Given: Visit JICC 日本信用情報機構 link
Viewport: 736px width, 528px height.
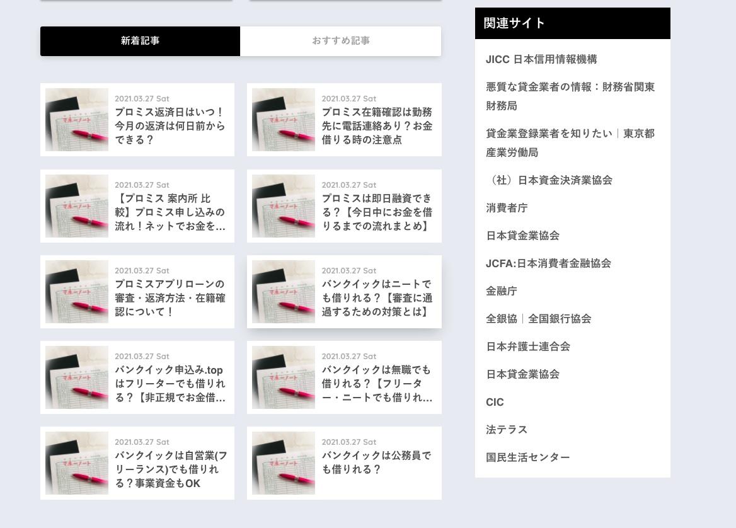Looking at the screenshot, I should pyautogui.click(x=541, y=59).
